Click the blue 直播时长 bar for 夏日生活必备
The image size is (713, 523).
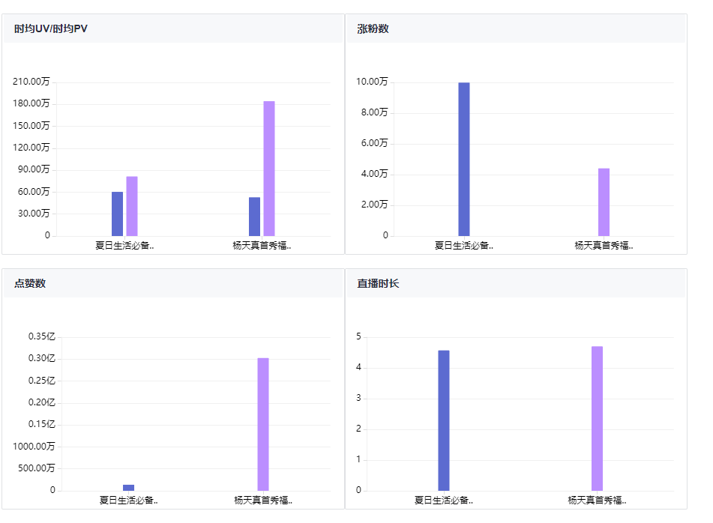tap(444, 421)
